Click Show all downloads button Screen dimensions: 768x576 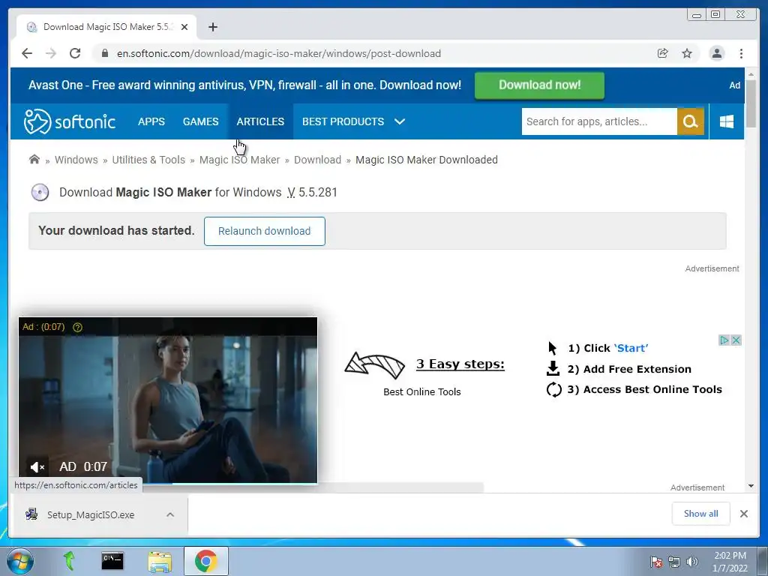click(701, 514)
